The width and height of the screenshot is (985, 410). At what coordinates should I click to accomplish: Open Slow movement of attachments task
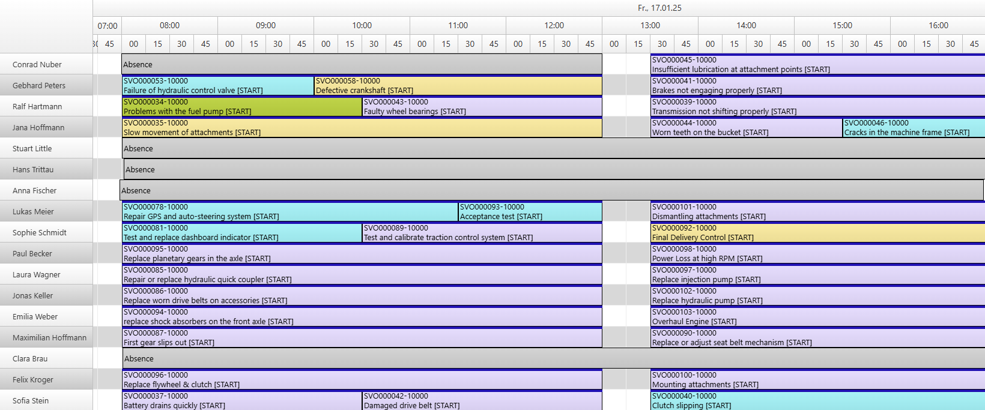362,128
